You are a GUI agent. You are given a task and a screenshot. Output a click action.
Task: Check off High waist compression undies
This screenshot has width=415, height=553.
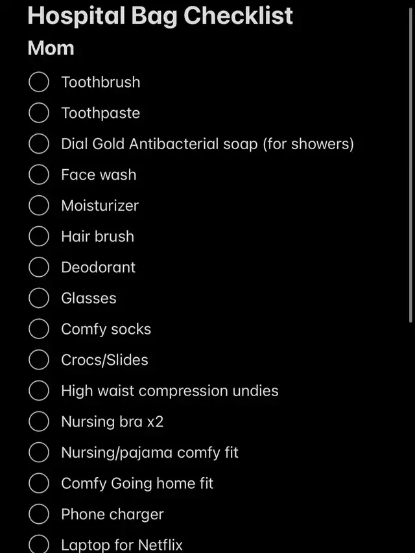click(39, 390)
